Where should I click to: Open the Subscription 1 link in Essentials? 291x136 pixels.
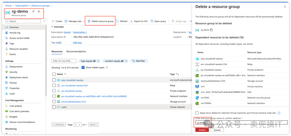tap(80, 32)
